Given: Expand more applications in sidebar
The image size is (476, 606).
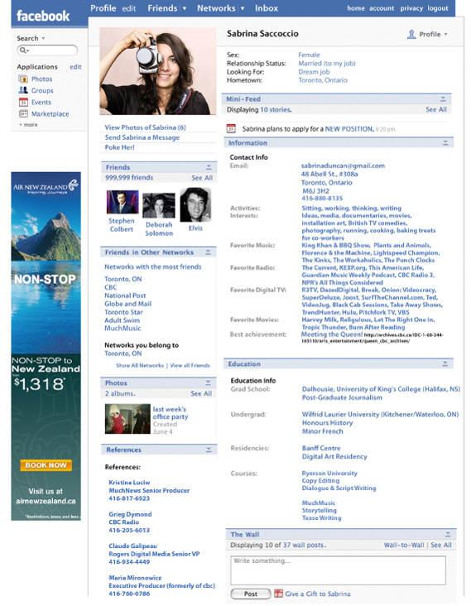Looking at the screenshot, I should pyautogui.click(x=28, y=125).
